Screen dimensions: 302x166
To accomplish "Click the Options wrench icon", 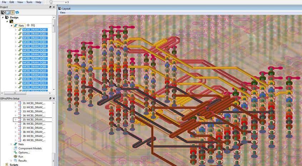I will [x=16, y=152].
